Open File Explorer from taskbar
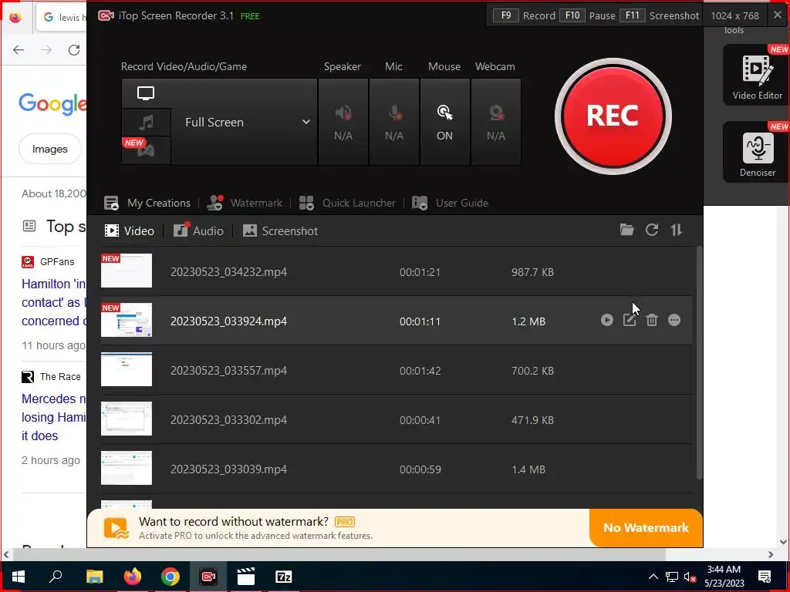790x592 pixels. pos(94,577)
